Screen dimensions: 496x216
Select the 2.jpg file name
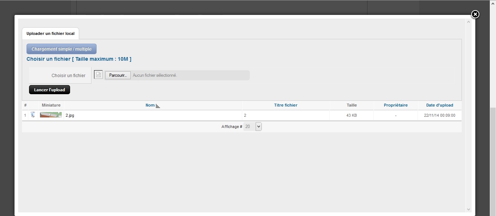(70, 115)
